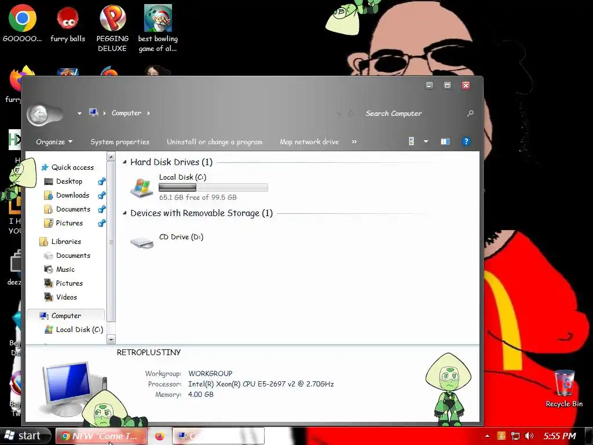Click System properties in toolbar

pyautogui.click(x=120, y=142)
